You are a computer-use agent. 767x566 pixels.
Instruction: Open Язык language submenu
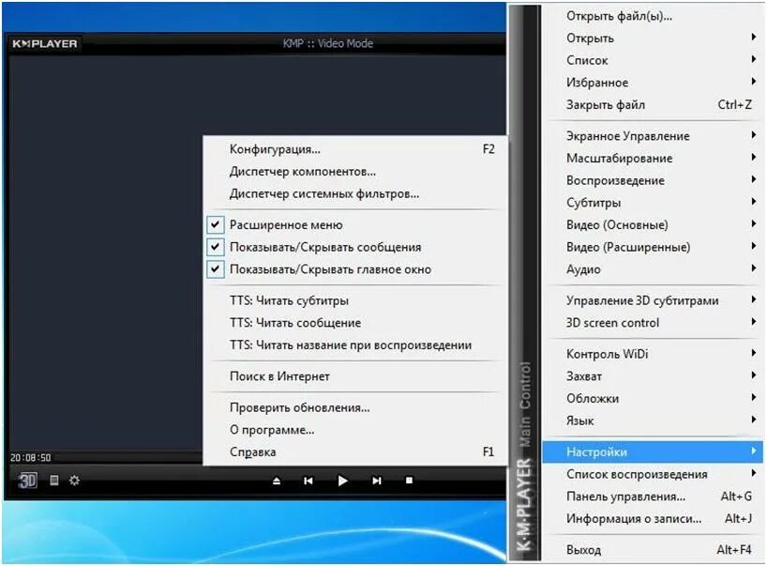653,421
